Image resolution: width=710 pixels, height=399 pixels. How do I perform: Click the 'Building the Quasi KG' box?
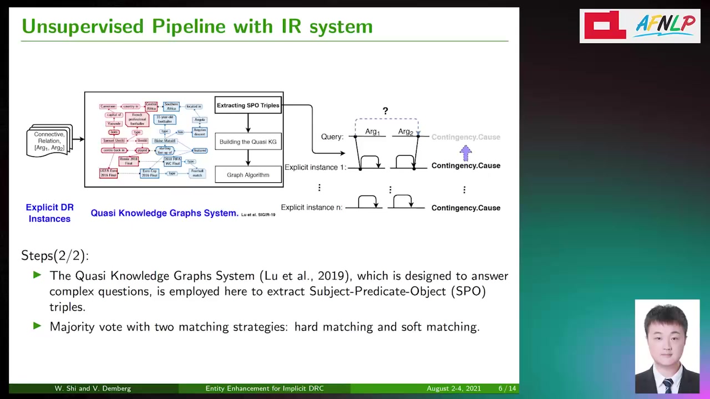point(248,141)
